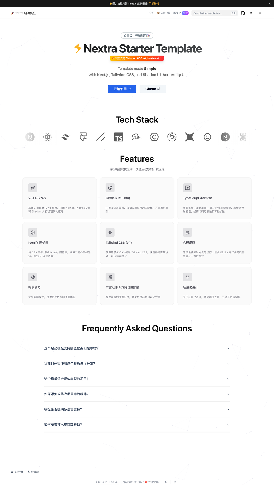Click the Tailwind CSS icon in Tech Stack

tap(65, 137)
